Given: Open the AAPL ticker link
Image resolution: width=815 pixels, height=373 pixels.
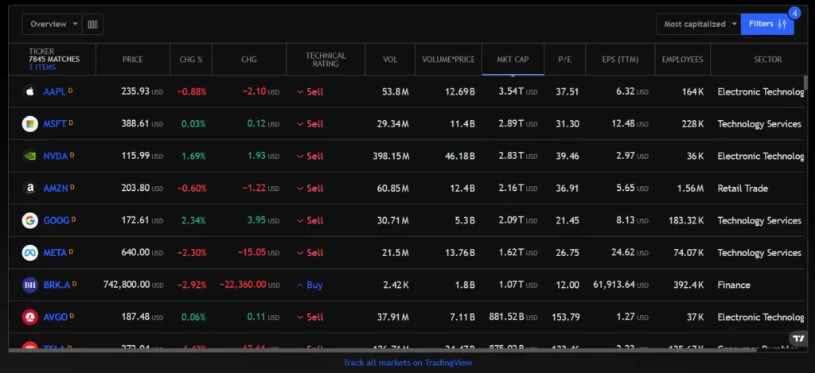Looking at the screenshot, I should 55,91.
